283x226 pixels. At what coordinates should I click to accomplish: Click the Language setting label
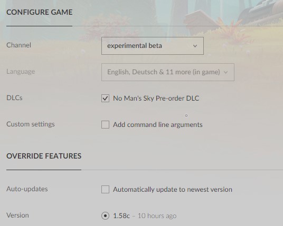(21, 72)
